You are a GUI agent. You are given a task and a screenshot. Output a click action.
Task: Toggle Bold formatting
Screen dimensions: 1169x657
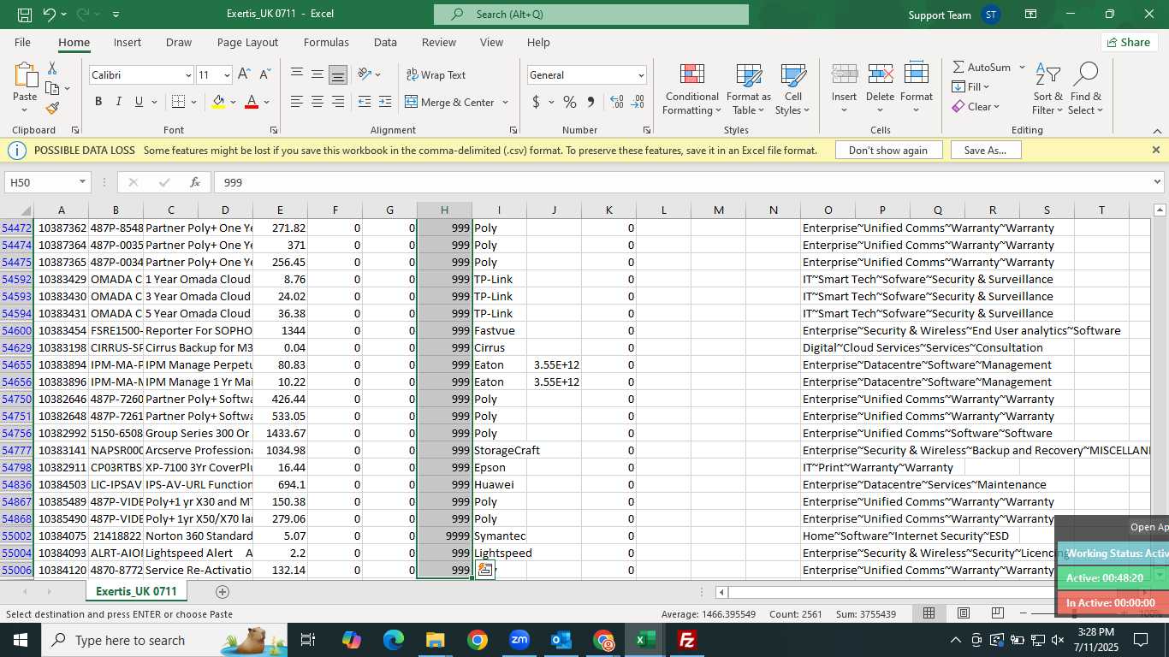coord(98,102)
